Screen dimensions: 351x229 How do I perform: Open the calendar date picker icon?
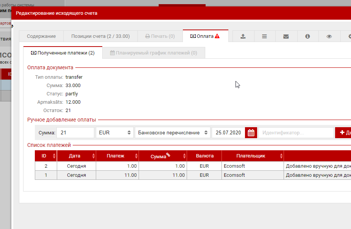[251, 133]
